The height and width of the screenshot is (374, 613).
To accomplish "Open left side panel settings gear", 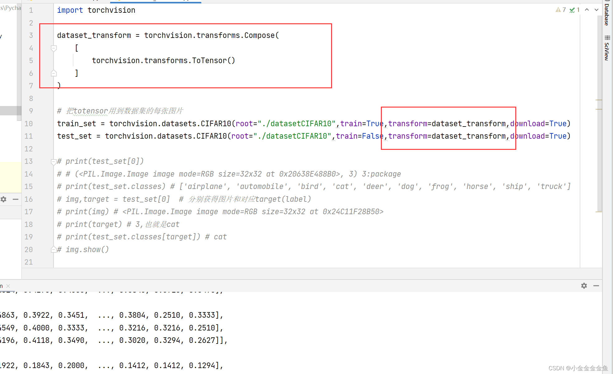I will point(3,199).
